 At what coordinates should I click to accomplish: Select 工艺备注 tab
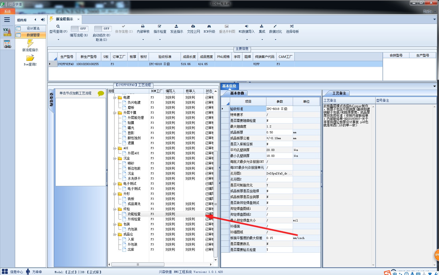[x=339, y=93]
